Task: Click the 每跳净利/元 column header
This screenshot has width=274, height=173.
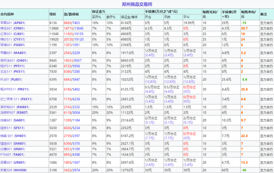Action: click(x=249, y=14)
